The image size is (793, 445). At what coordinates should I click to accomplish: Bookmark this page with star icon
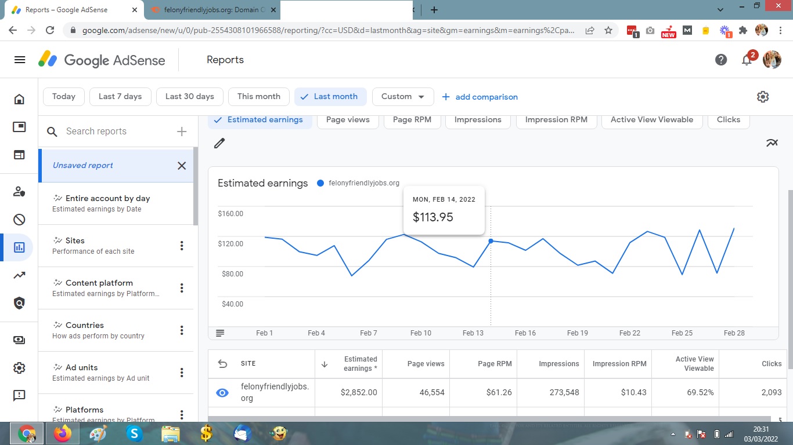pos(608,30)
